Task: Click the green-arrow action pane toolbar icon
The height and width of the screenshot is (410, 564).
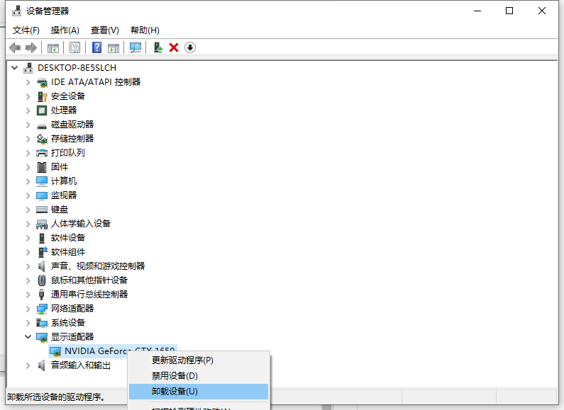Action: pos(114,47)
